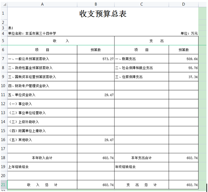Viewport: 208px width, 192px height.
Task: Select 本年收入合计 cell
Action: coord(42,158)
